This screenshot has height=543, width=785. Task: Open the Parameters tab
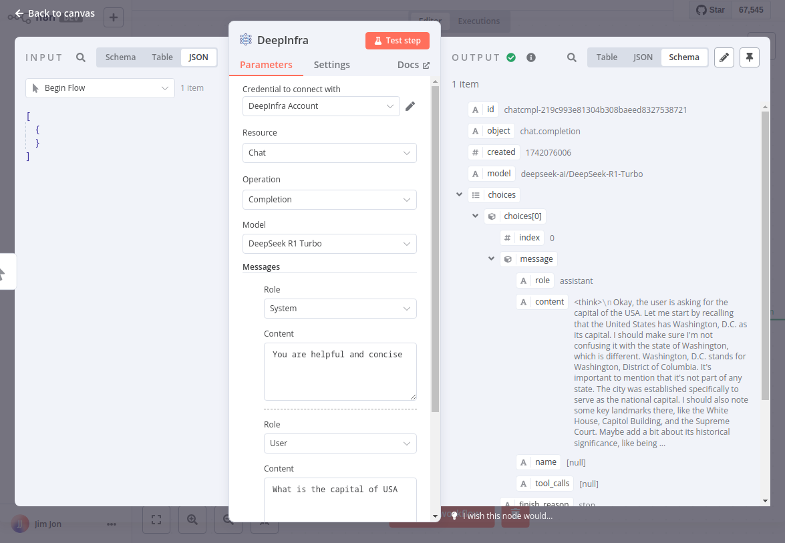[x=266, y=65]
